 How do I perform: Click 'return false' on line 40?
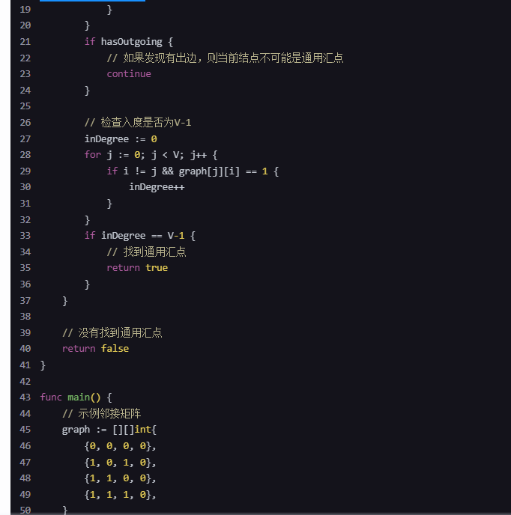(95, 349)
